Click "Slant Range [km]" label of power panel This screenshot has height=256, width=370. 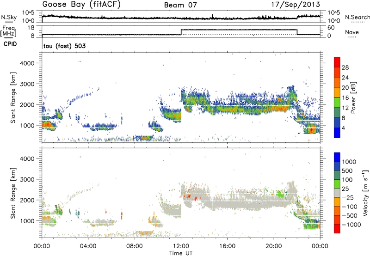(x=13, y=98)
